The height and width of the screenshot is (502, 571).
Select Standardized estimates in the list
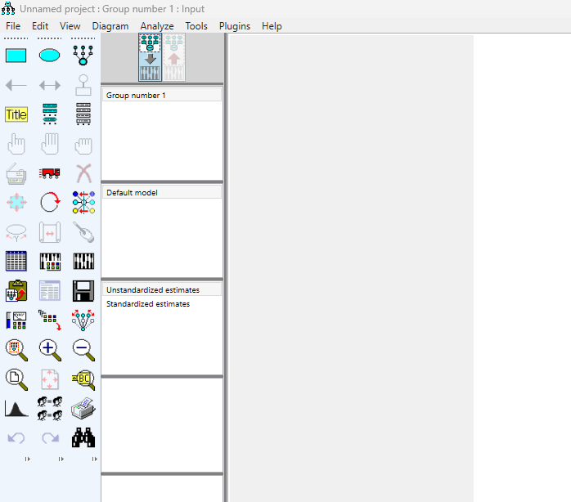[x=148, y=304]
